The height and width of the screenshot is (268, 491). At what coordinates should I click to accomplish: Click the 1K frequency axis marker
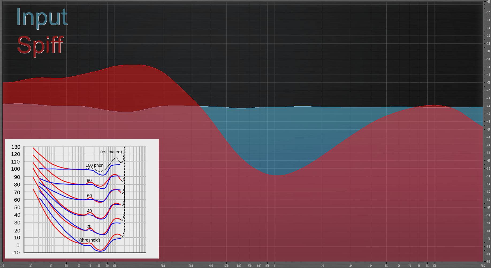pos(274,266)
